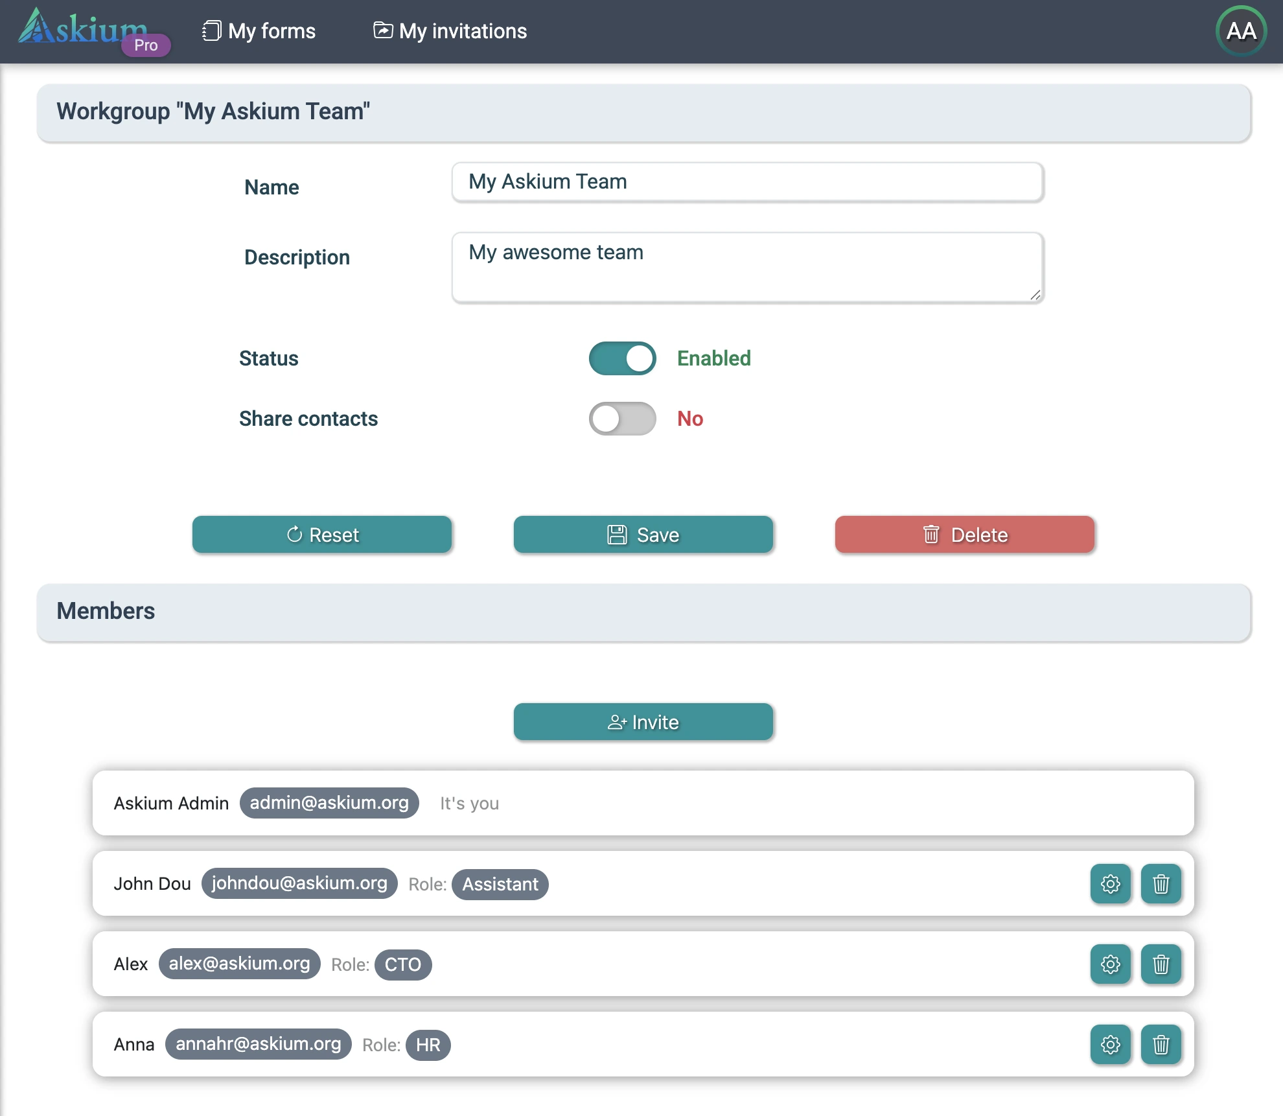Toggle the Status enabled switch
1283x1116 pixels.
(x=622, y=358)
